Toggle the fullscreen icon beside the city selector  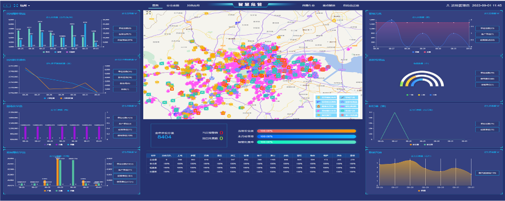pyautogui.click(x=15, y=5)
